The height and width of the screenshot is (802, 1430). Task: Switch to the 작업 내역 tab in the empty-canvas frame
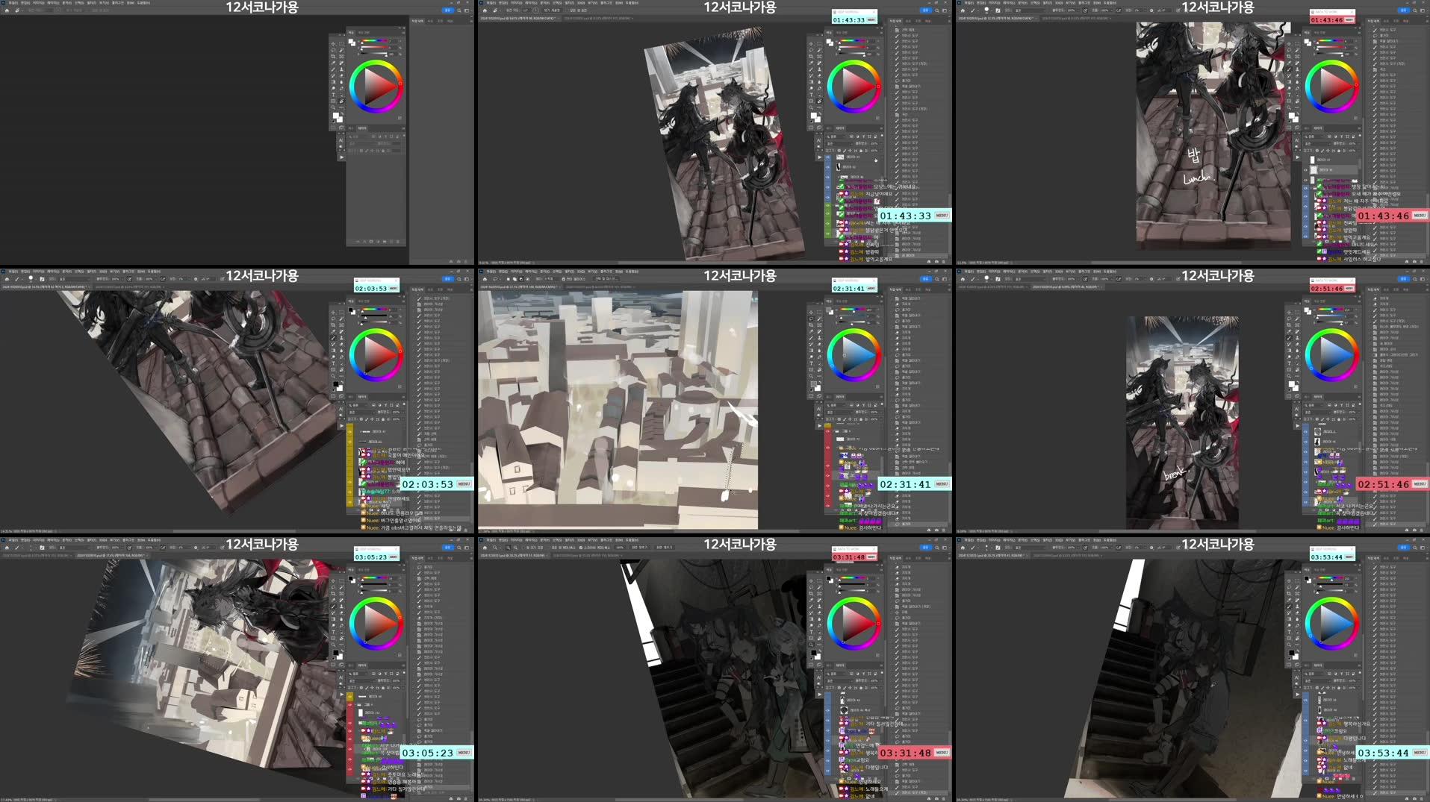coord(417,21)
